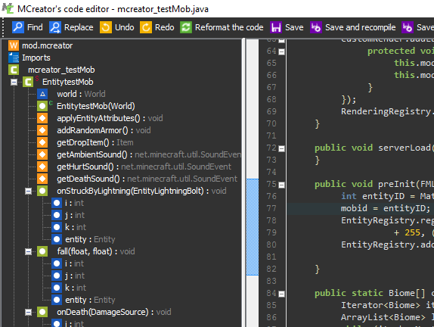Viewport: 434px width, 327px height.
Task: Select k : int under fall method
Action: click(x=76, y=288)
